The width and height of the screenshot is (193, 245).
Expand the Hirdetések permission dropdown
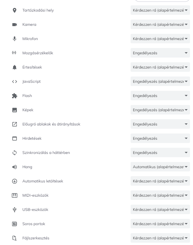[x=160, y=139]
